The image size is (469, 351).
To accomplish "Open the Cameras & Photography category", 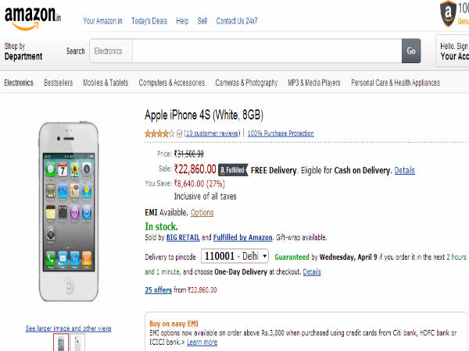I will click(246, 83).
